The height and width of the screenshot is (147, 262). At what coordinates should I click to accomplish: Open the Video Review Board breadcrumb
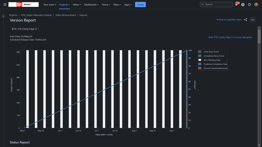tap(66, 15)
